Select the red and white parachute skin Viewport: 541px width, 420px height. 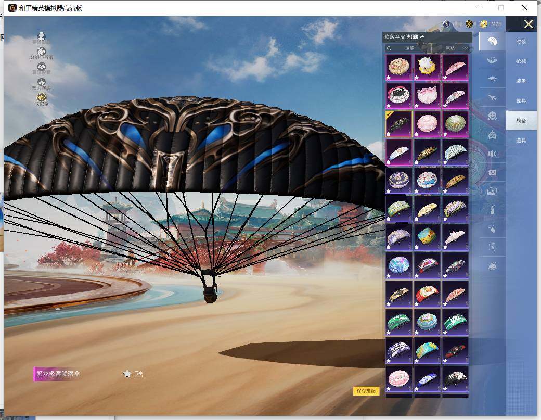tap(427, 294)
